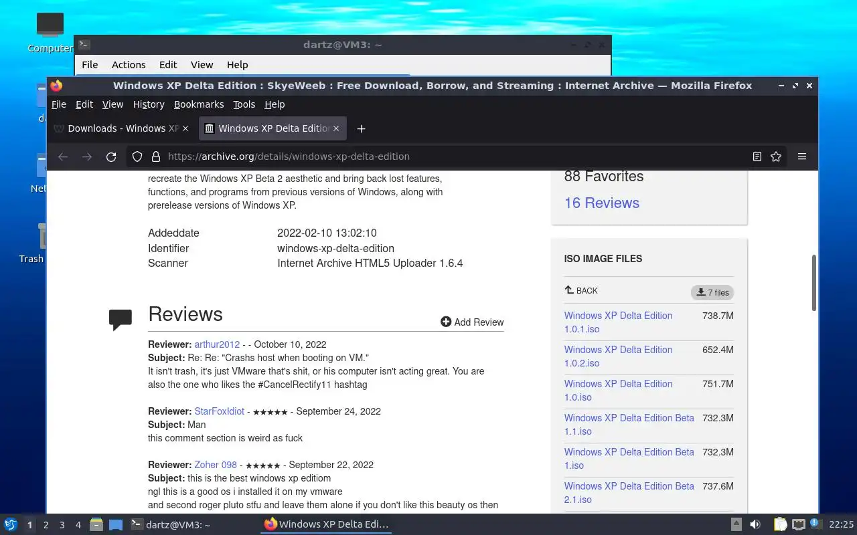The width and height of the screenshot is (857, 535).
Task: Open the Computer desktop icon
Action: coord(50,25)
